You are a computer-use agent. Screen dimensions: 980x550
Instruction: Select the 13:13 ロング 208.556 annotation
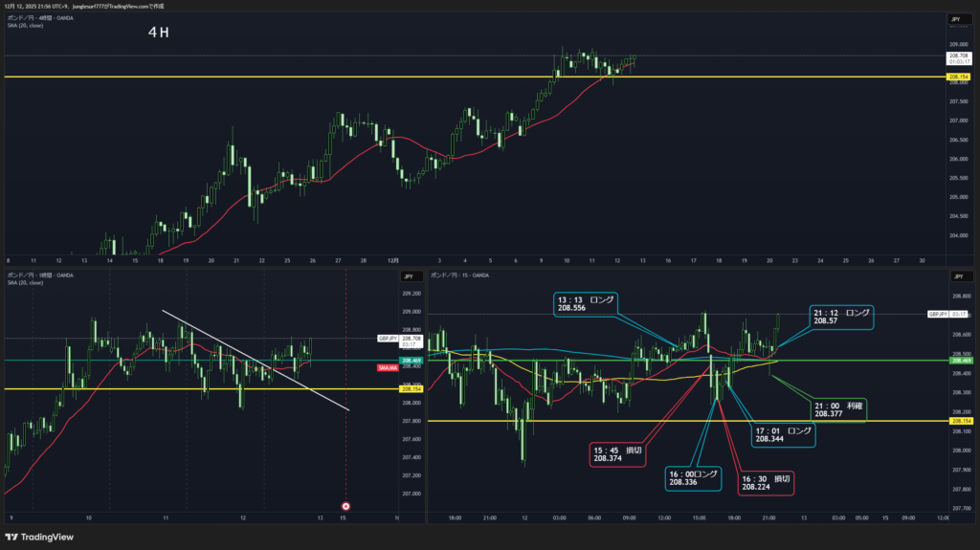click(x=588, y=304)
